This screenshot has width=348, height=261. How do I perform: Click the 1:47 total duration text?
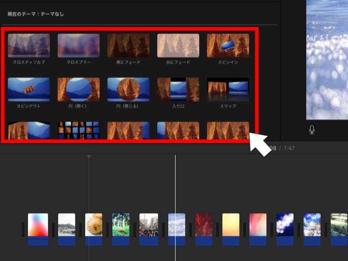[x=290, y=148]
